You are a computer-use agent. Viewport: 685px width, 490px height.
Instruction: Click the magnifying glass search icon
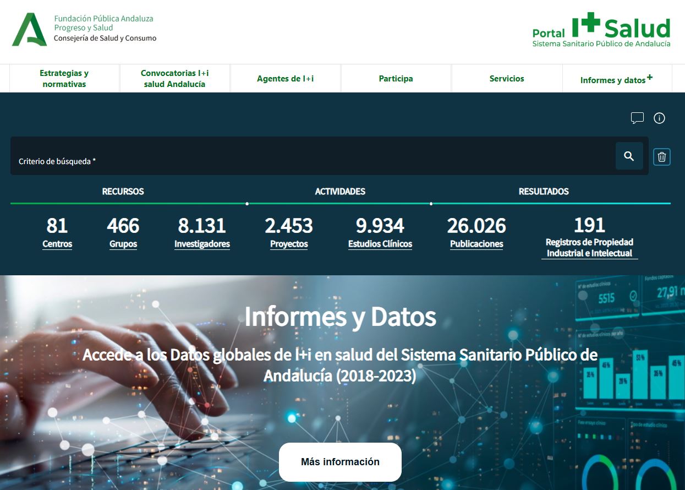coord(629,156)
